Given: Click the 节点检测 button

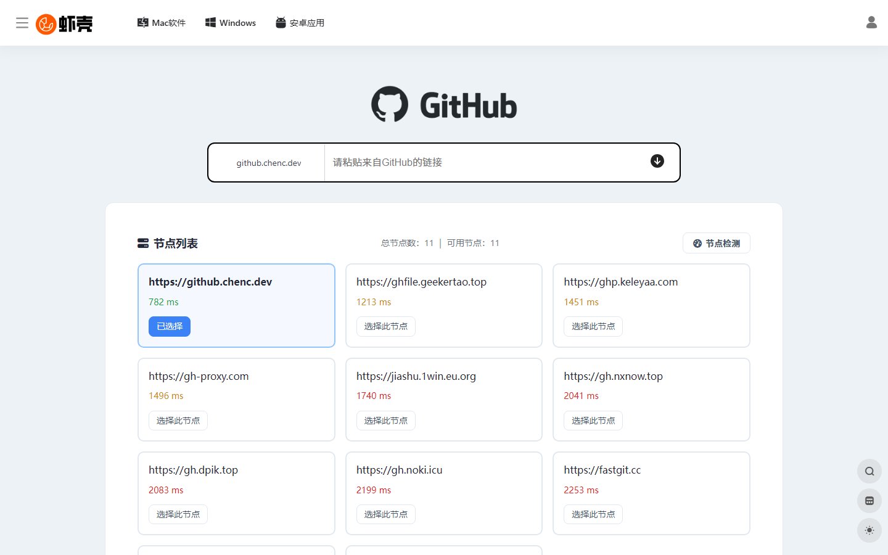Looking at the screenshot, I should coord(717,243).
